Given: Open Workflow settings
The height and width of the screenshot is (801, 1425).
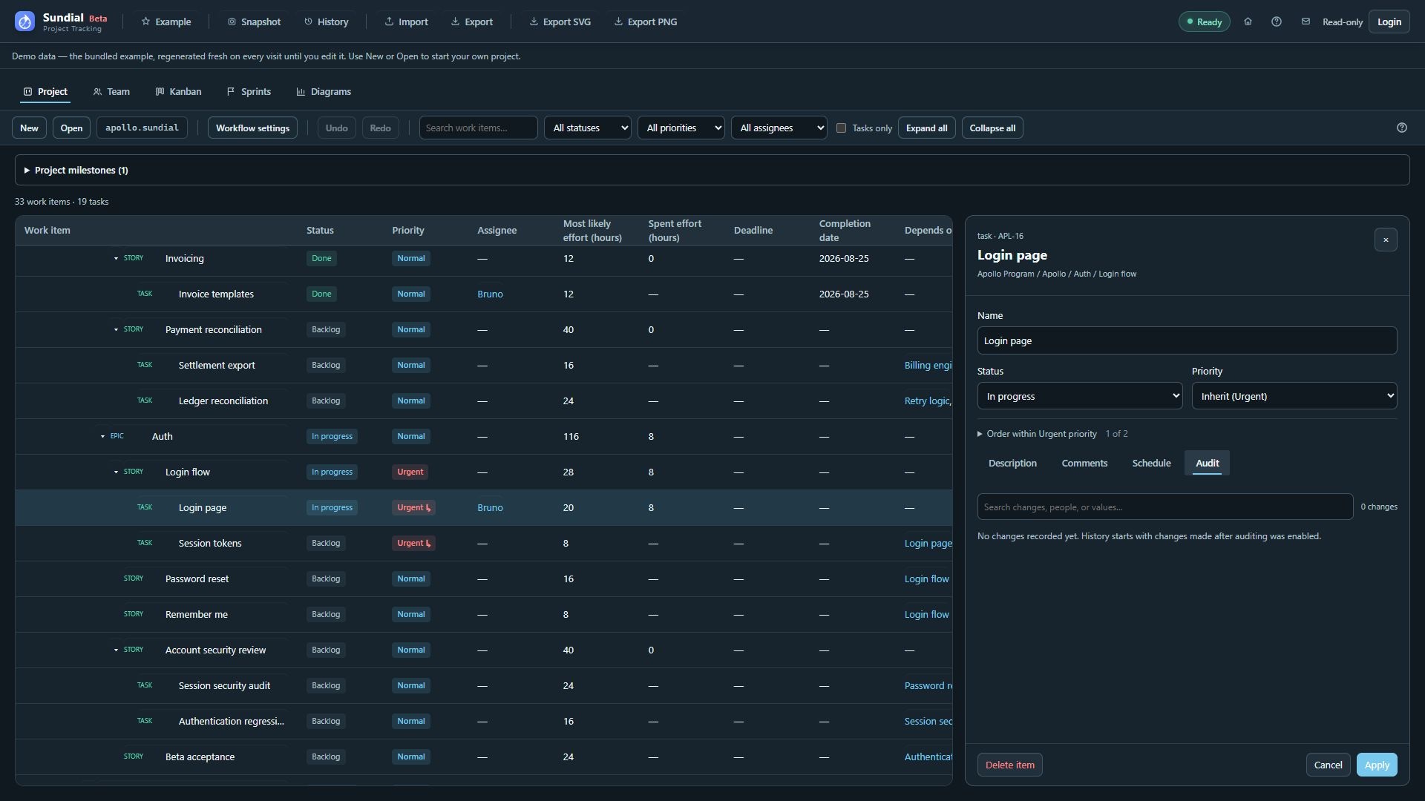Looking at the screenshot, I should click(x=252, y=128).
